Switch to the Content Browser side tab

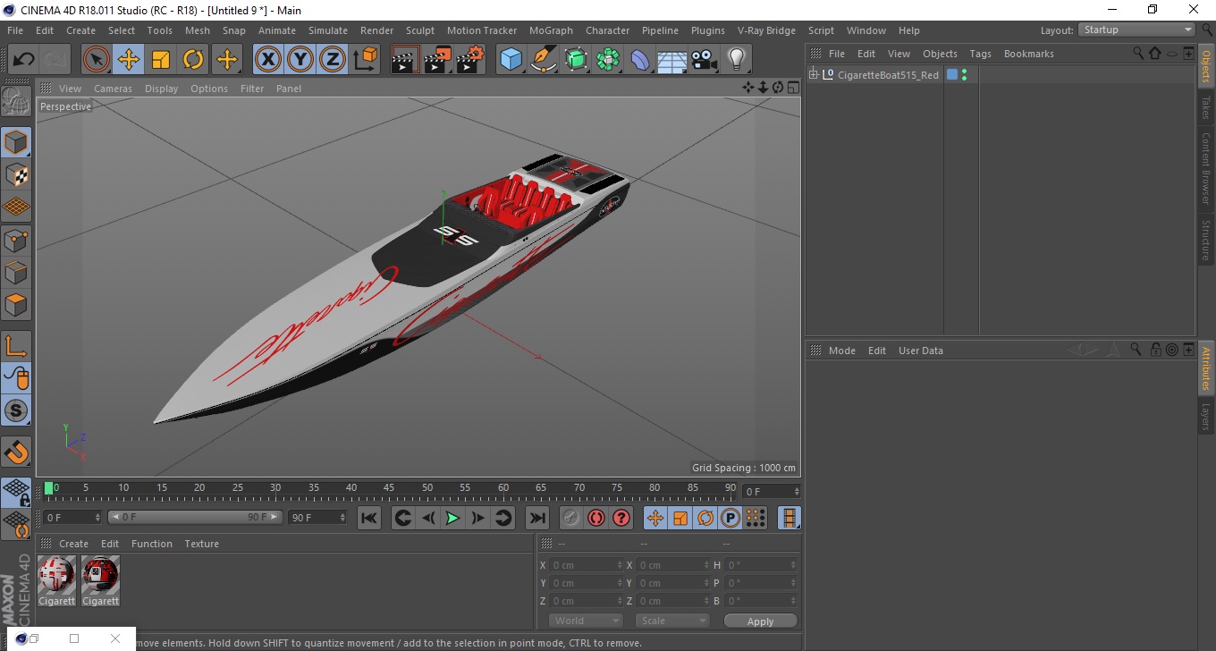1205,169
